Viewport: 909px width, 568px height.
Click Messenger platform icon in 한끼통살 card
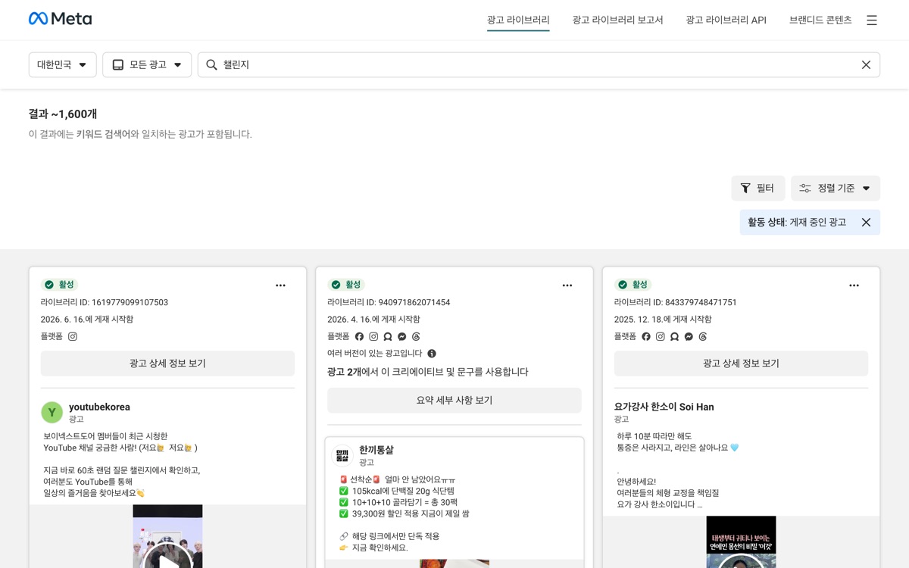pos(401,336)
